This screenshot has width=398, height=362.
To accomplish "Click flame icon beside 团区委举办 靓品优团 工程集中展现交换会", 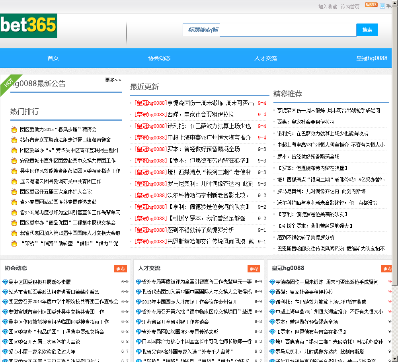I will [14, 223].
